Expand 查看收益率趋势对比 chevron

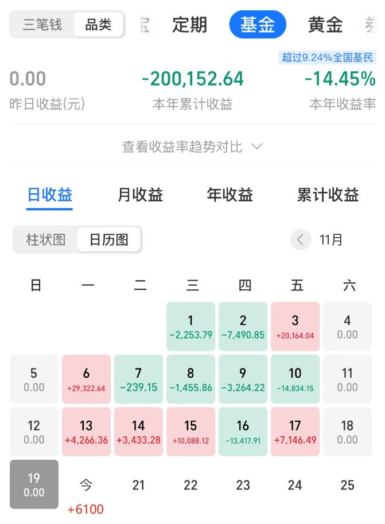tap(256, 146)
